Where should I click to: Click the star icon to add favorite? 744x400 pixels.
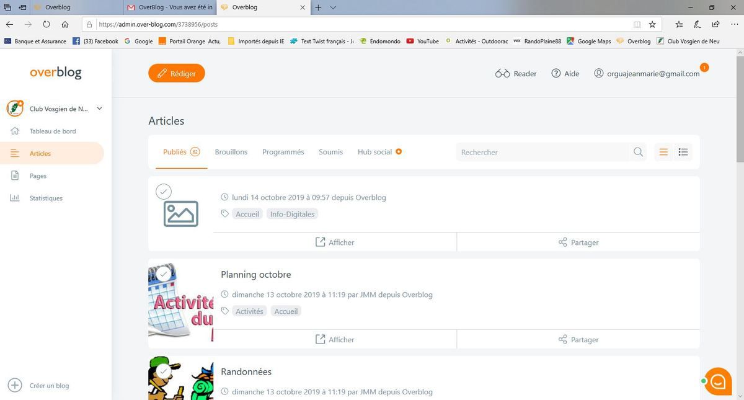coord(652,24)
